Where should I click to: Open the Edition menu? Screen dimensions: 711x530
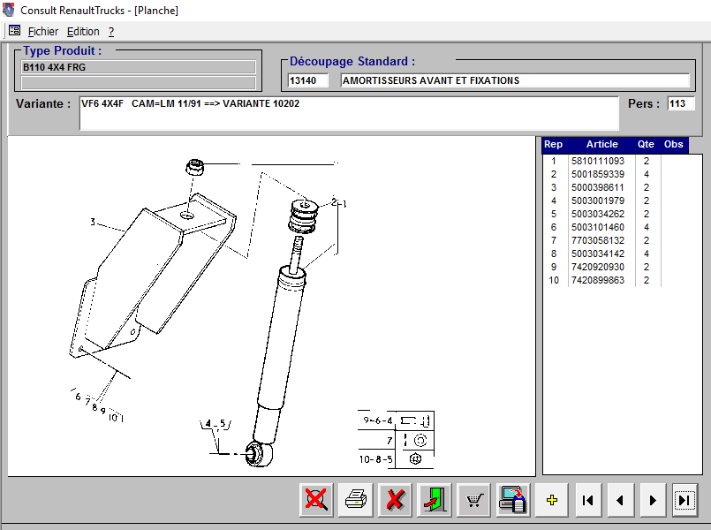coord(83,31)
